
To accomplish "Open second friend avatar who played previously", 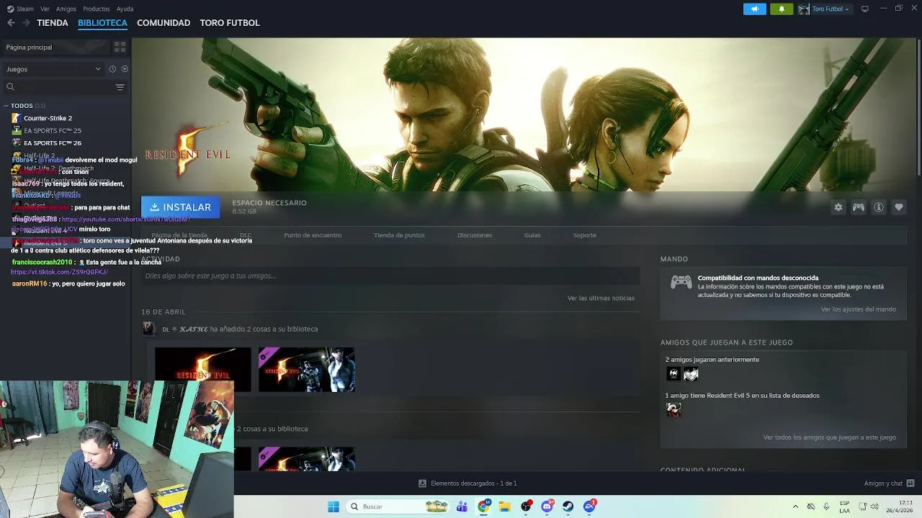I will click(x=691, y=373).
